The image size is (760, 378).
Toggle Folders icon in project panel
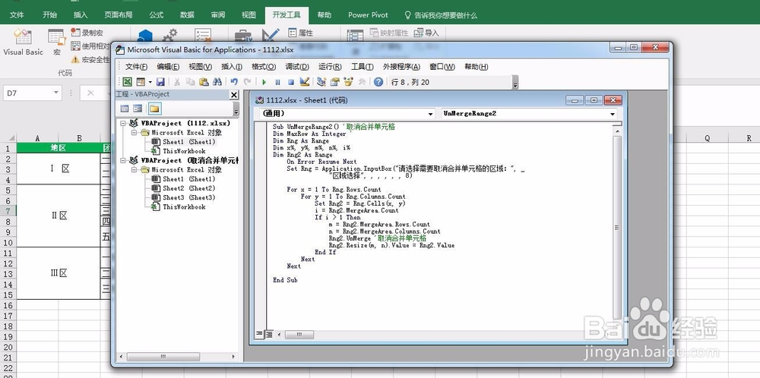(x=154, y=109)
